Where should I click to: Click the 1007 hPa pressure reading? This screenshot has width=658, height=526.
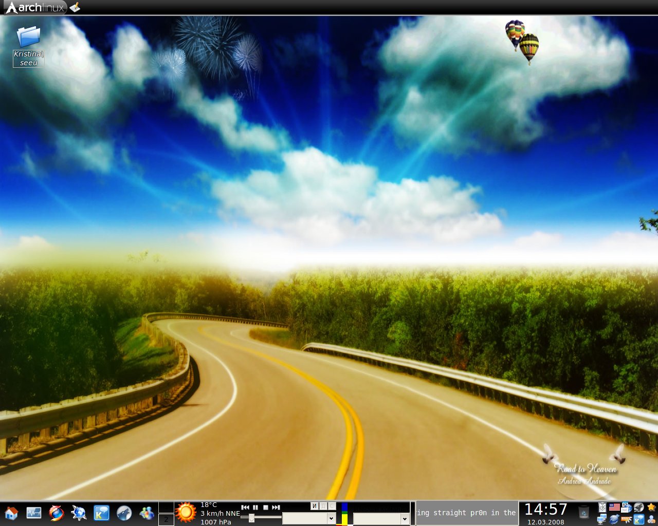click(x=216, y=522)
